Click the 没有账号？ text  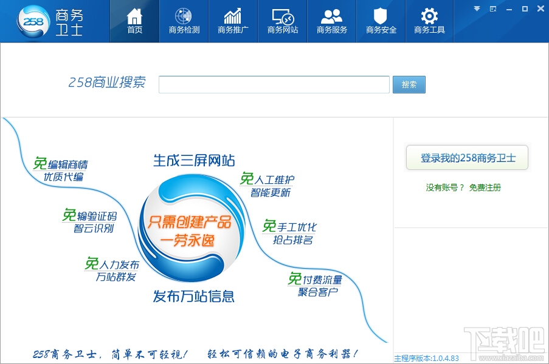[445, 187]
